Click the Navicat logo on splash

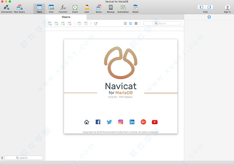tap(121, 63)
